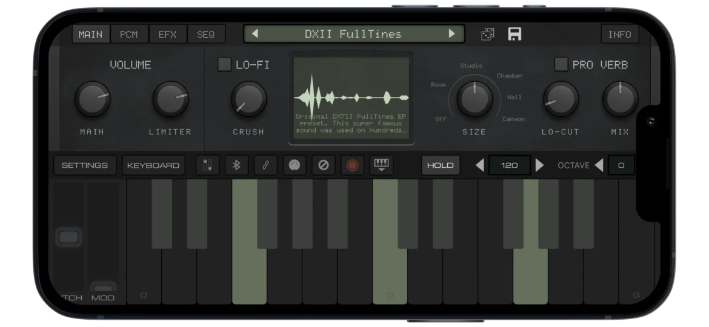Click the LIMITER knob
The height and width of the screenshot is (327, 709).
pos(170,99)
